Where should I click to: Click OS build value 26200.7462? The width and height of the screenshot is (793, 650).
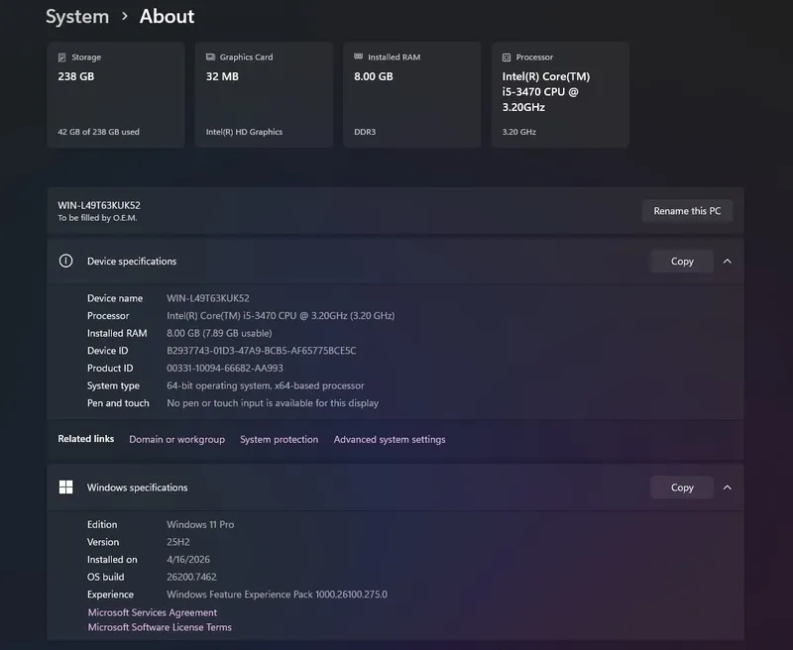tap(191, 577)
